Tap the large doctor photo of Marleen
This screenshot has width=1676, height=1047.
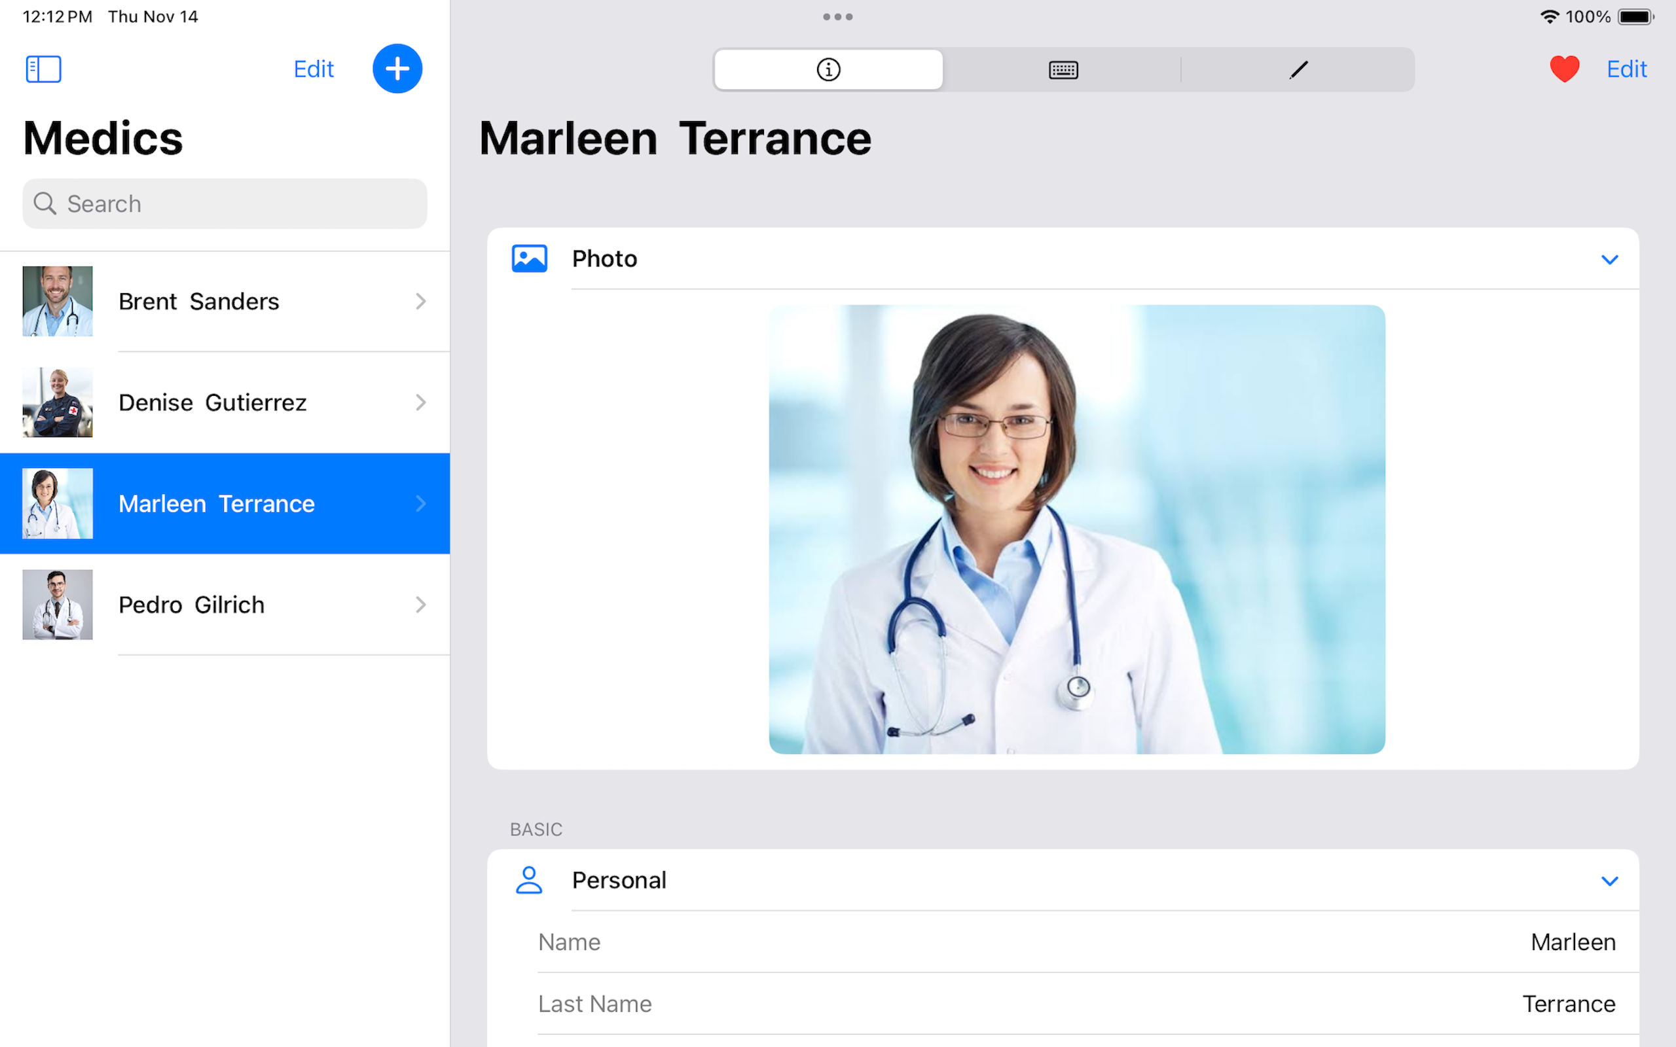coord(1077,529)
